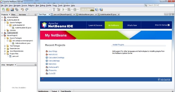Close the AudioVisualizer3D.java editor tab

click(119, 14)
